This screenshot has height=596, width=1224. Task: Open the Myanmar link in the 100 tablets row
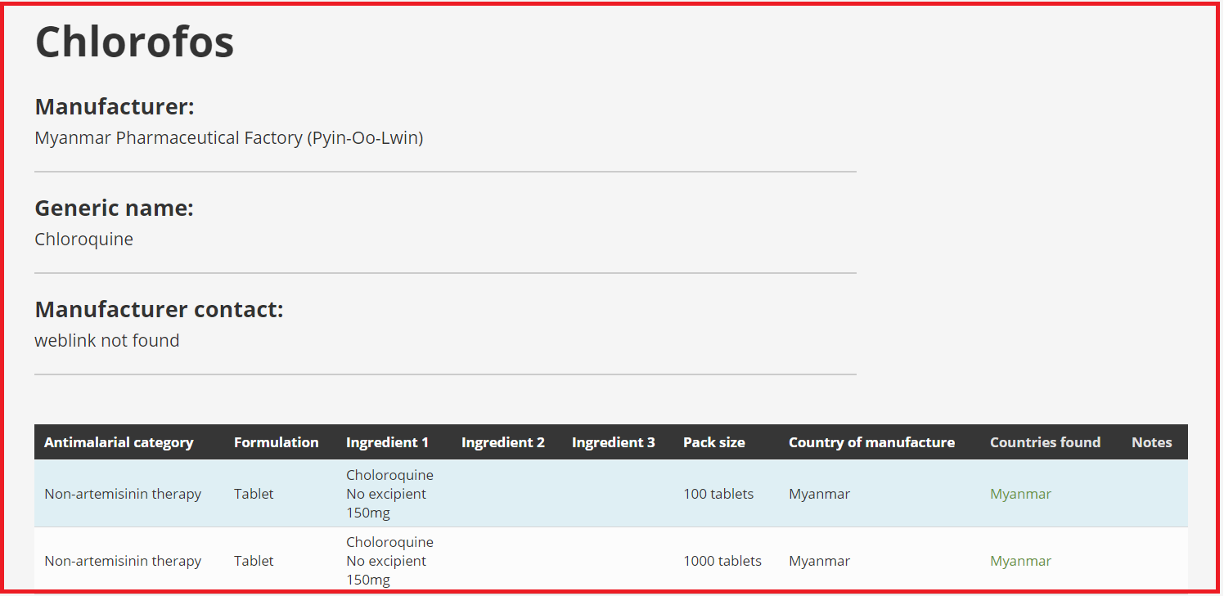tap(1020, 494)
